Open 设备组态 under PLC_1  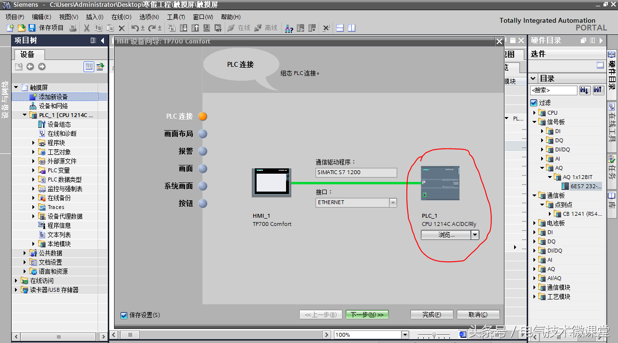coord(59,124)
